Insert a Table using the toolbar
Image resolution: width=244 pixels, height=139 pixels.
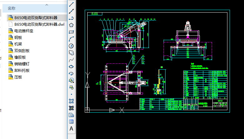click(x=71, y=122)
